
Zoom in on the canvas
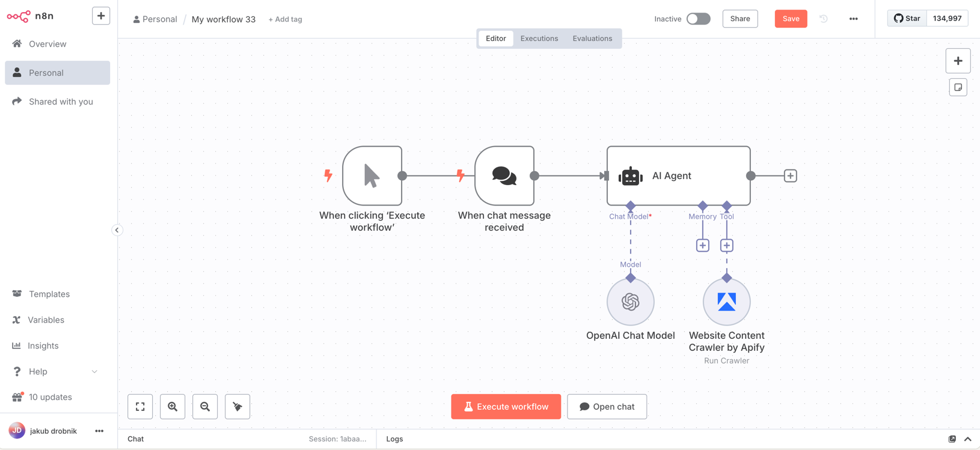tap(173, 407)
